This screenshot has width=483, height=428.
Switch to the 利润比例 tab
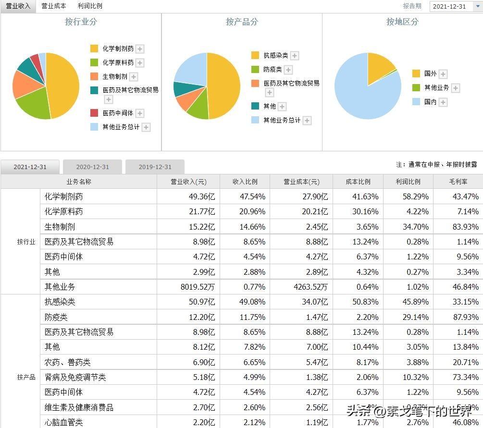[x=89, y=6]
